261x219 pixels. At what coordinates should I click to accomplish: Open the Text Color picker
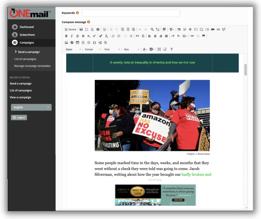pyautogui.click(x=145, y=49)
